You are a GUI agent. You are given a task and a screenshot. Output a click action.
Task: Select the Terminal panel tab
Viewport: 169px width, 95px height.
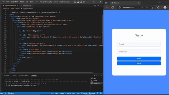pos(34,75)
